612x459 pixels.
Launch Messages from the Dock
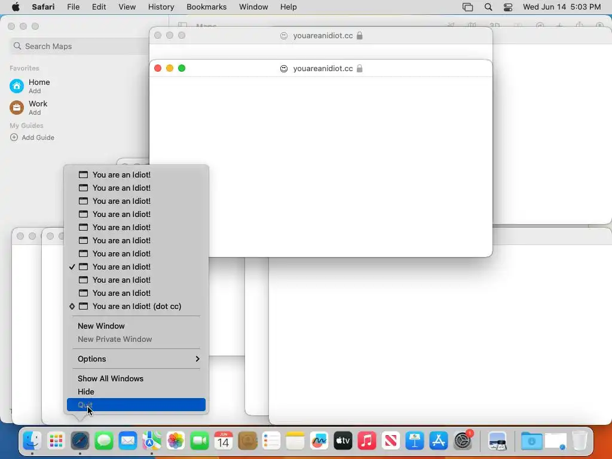pyautogui.click(x=104, y=441)
